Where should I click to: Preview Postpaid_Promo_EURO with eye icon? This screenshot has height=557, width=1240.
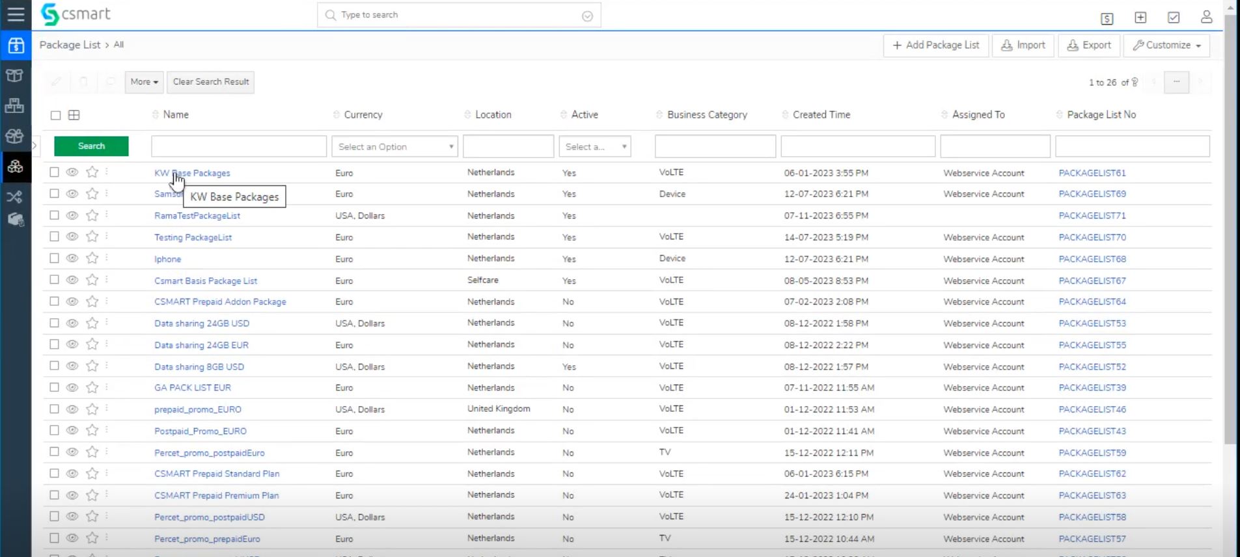tap(72, 430)
